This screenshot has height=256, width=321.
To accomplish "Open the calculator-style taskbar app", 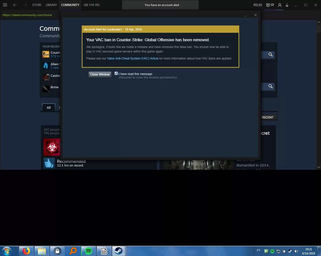I will pos(104,251).
